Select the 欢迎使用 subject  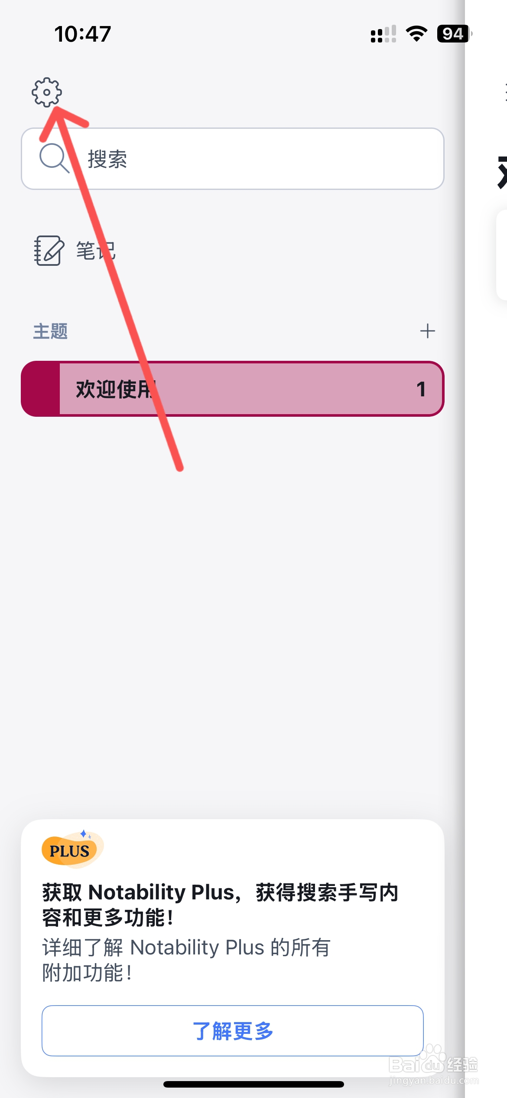point(233,389)
